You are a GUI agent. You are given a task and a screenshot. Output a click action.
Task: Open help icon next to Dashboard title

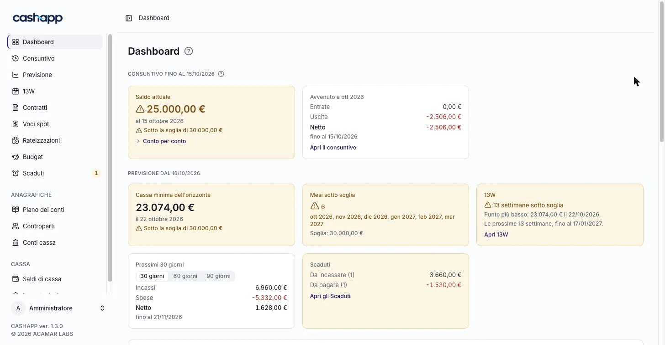pos(189,51)
